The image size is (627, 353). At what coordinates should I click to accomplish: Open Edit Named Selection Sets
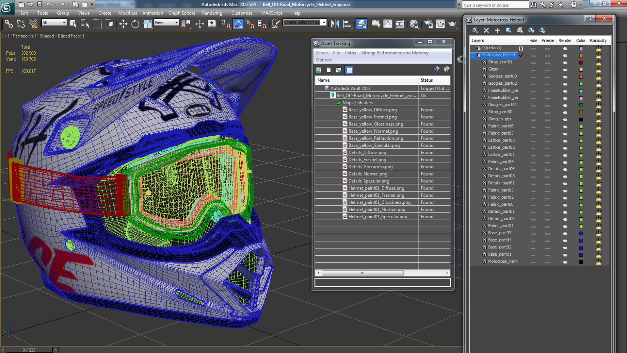(276, 24)
